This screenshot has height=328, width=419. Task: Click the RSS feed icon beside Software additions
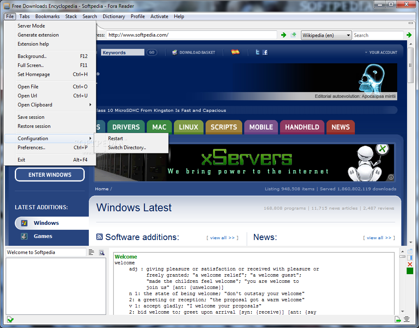[x=100, y=237]
